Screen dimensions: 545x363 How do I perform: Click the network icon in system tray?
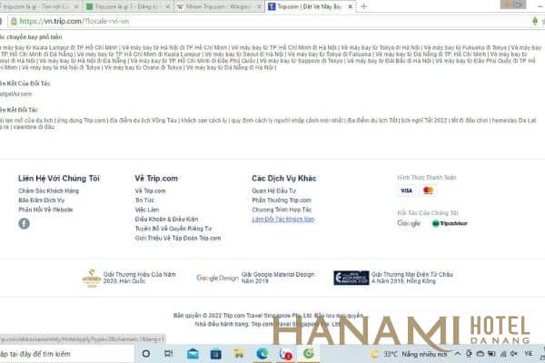point(503,354)
